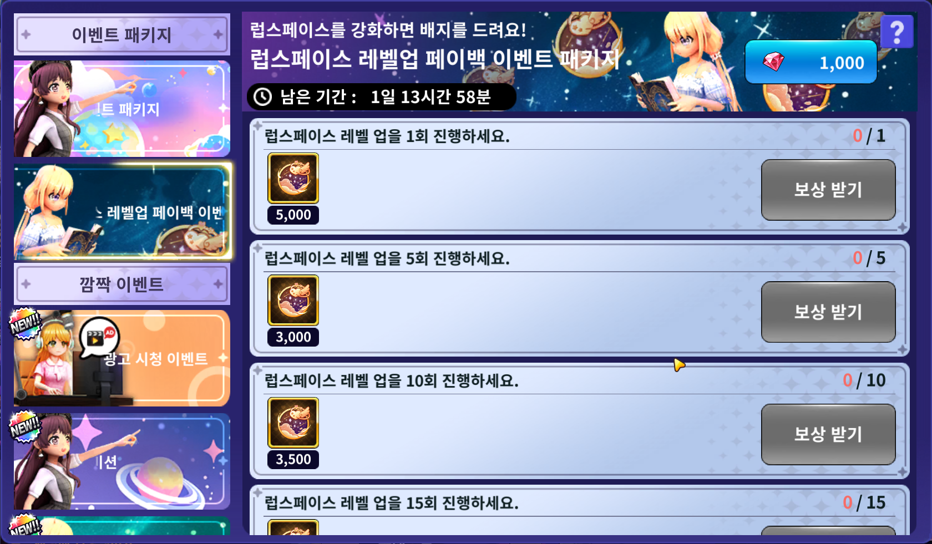Select the 3,500 badge reward icon
Screen dimensions: 932x544
(x=293, y=423)
